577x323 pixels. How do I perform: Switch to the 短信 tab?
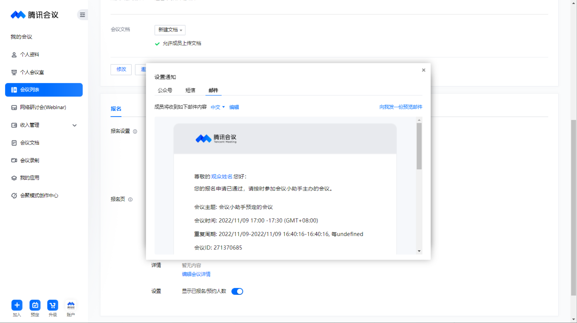(190, 90)
